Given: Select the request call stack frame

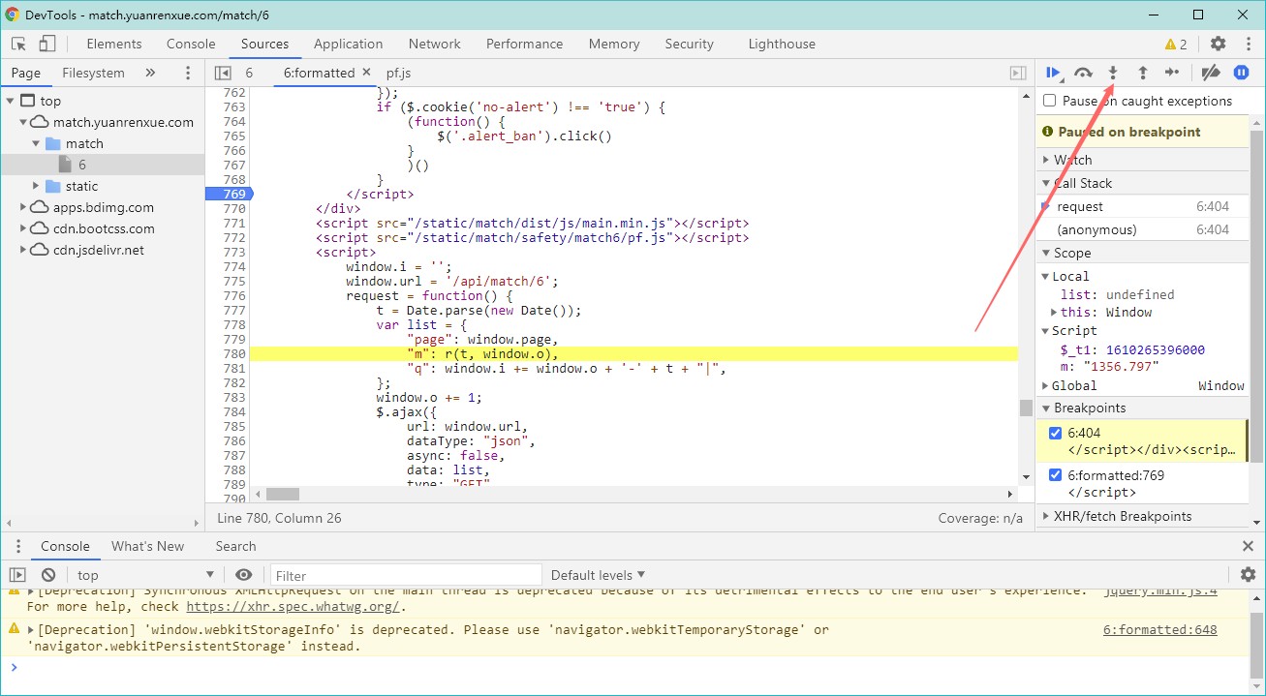Looking at the screenshot, I should (1142, 206).
